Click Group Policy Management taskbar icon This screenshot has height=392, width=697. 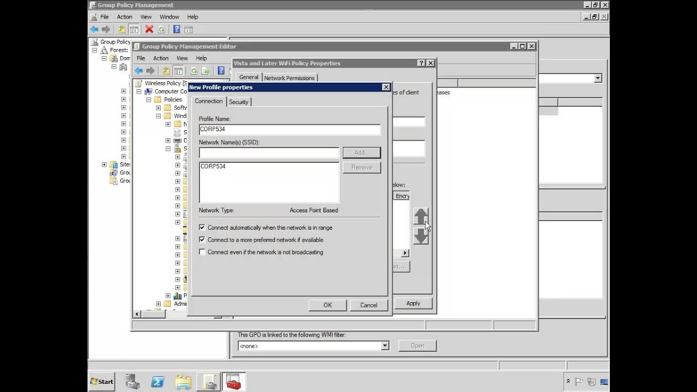208,382
